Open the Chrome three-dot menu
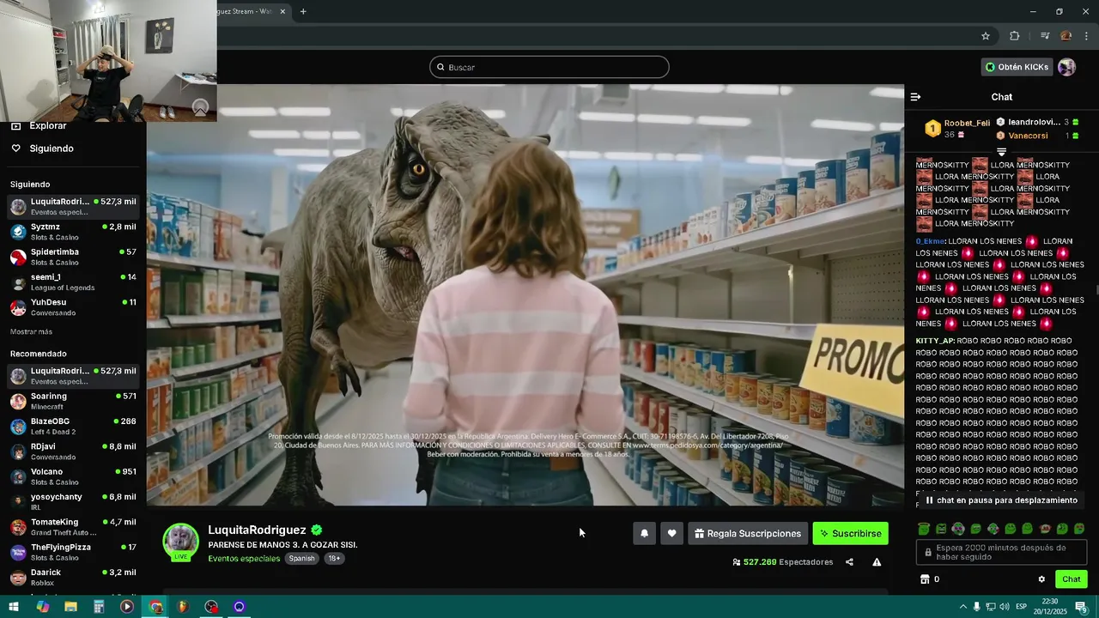The width and height of the screenshot is (1099, 618). (x=1087, y=36)
